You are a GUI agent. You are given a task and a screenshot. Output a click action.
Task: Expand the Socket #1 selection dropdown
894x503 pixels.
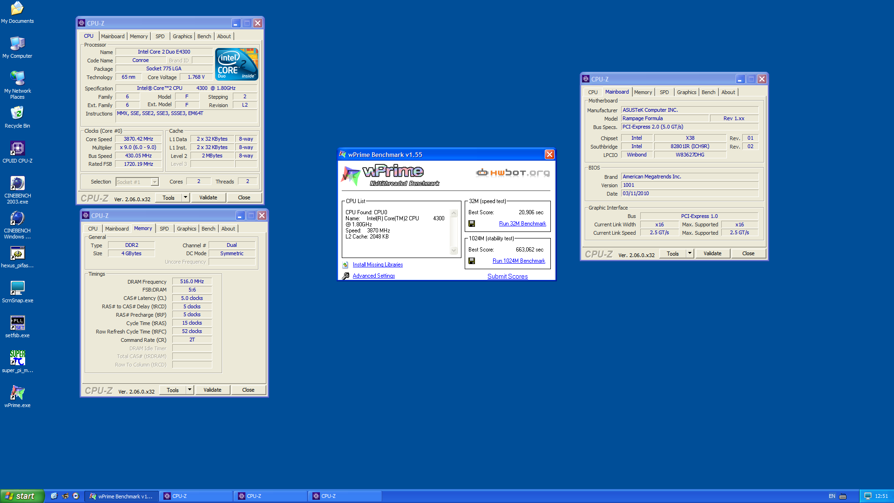pos(155,182)
